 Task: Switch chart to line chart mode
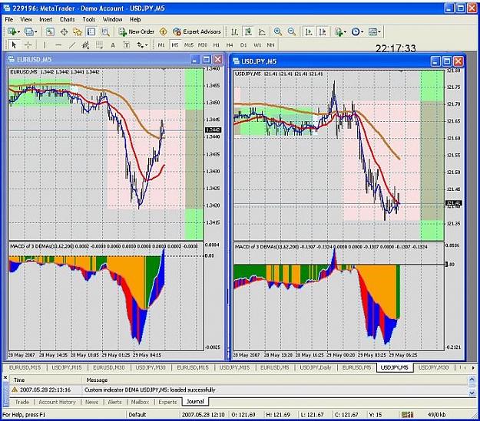(262, 31)
